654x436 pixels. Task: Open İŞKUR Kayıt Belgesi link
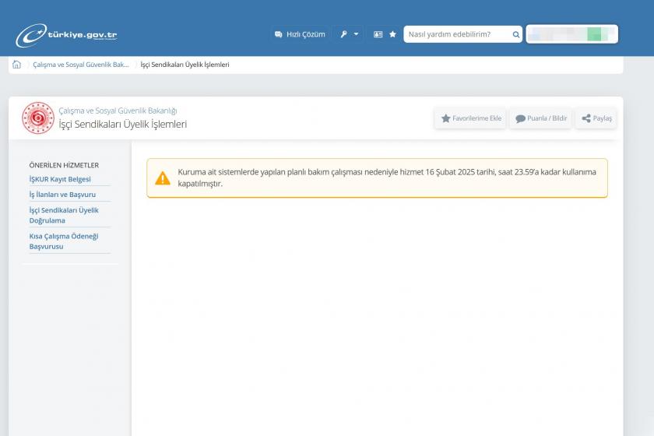60,179
